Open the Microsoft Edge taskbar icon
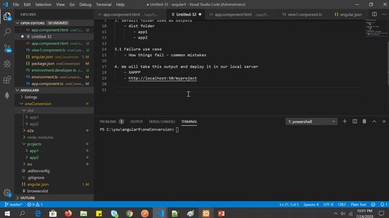 click(x=38, y=213)
